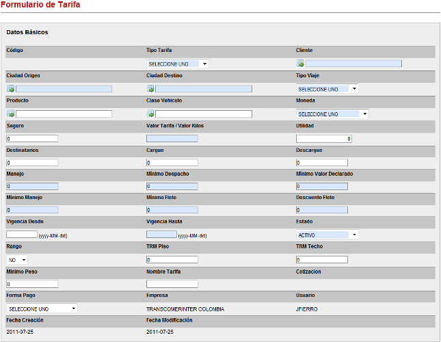Screen dimensions: 441x342
Task: Open the Forma Pago dropdown
Action: pyautogui.click(x=42, y=308)
